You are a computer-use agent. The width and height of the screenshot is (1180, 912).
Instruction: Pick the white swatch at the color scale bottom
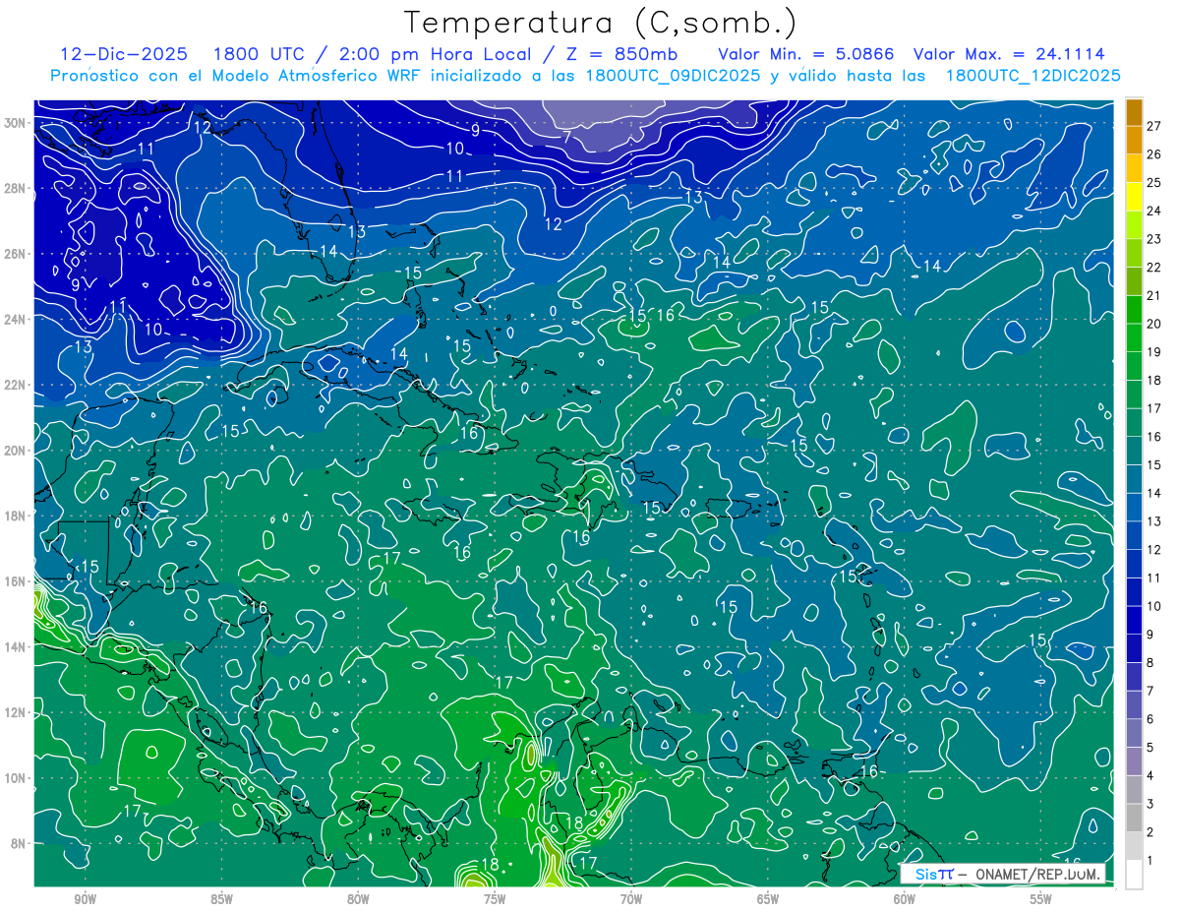(1134, 875)
